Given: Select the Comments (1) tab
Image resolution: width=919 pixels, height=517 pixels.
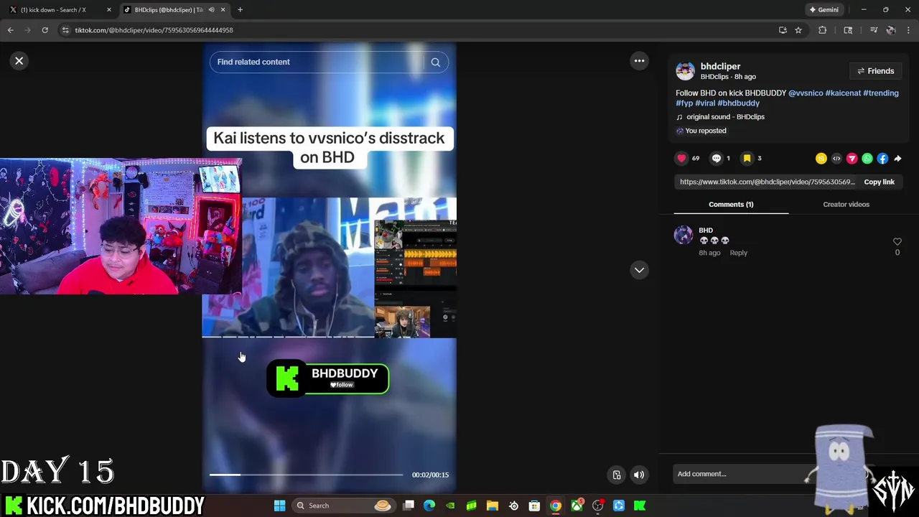Looking at the screenshot, I should pos(731,205).
